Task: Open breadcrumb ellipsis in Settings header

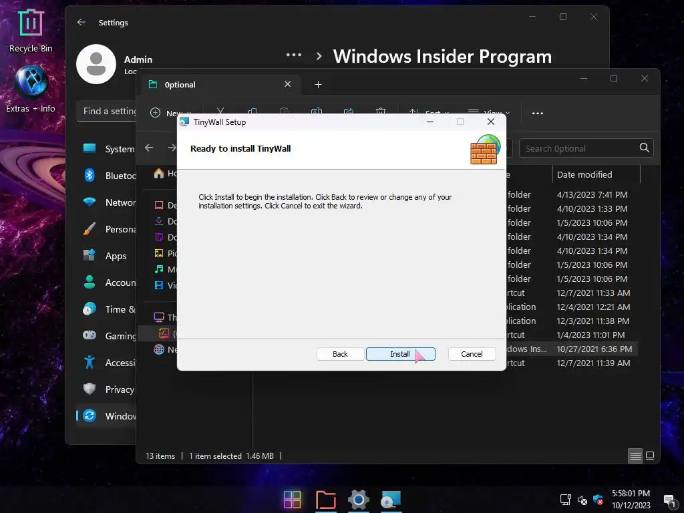Action: (294, 55)
